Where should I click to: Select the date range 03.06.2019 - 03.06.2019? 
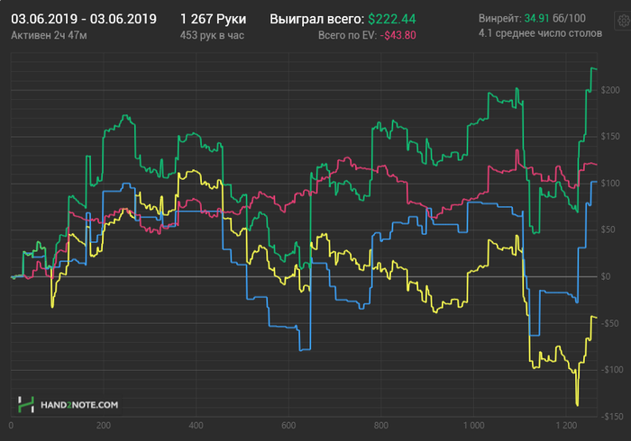pyautogui.click(x=84, y=19)
